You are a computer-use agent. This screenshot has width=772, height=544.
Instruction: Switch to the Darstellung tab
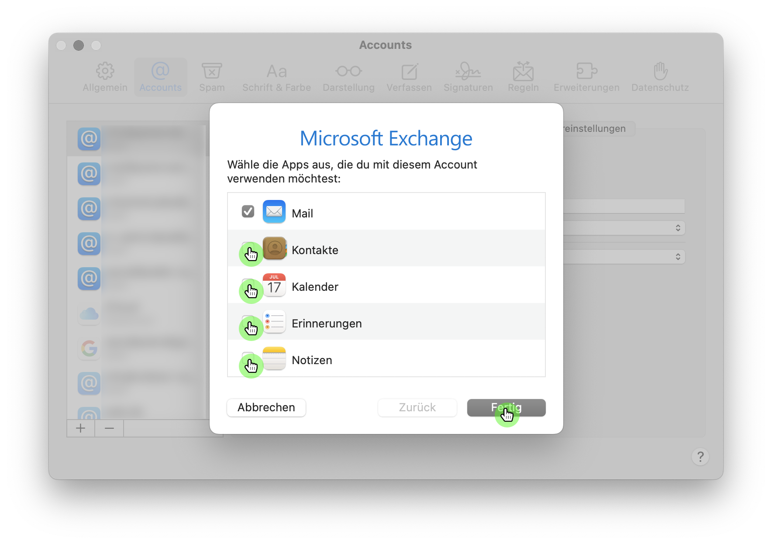(348, 77)
